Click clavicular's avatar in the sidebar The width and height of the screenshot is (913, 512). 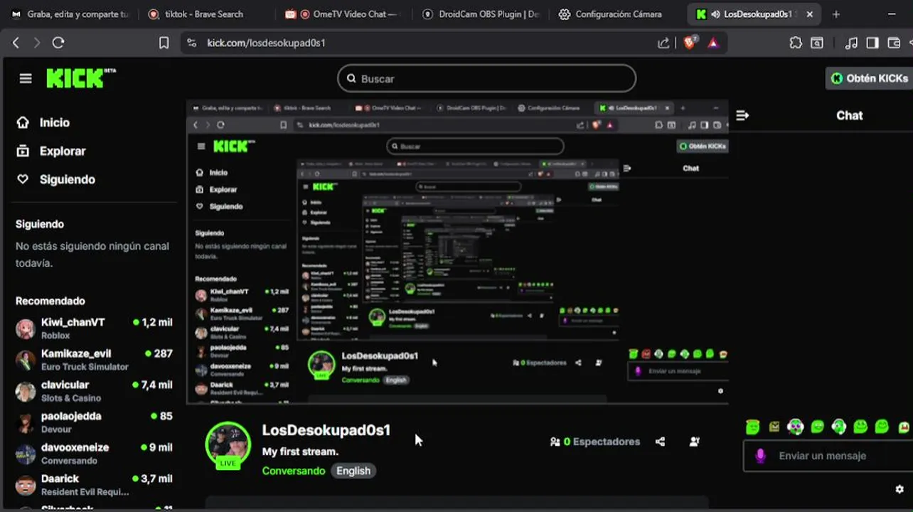[x=26, y=391]
